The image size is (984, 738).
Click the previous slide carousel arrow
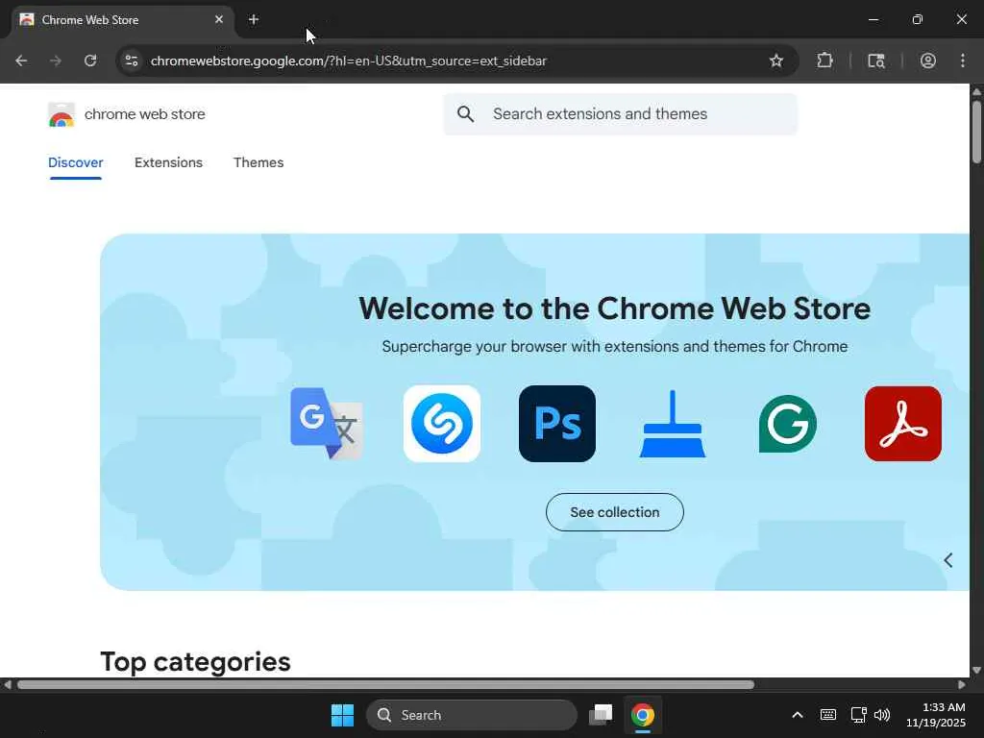[x=948, y=560]
